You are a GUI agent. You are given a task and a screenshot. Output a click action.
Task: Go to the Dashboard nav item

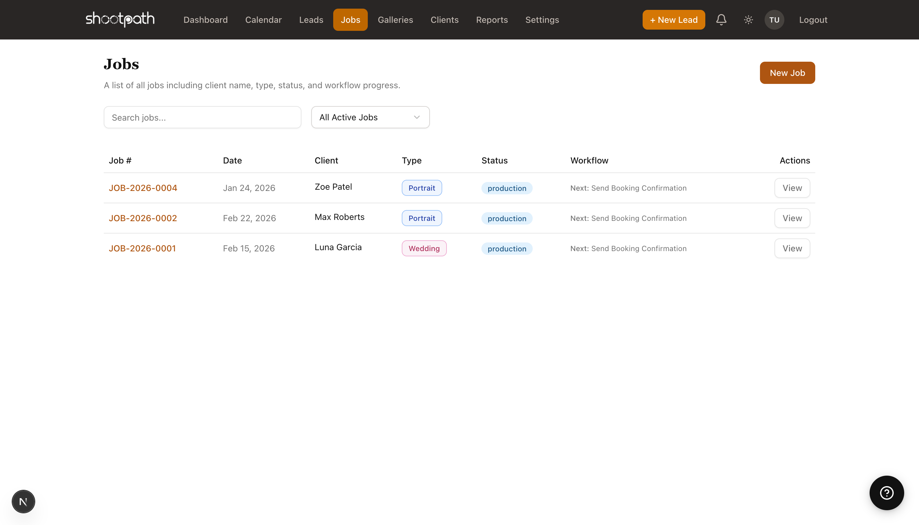click(x=205, y=20)
